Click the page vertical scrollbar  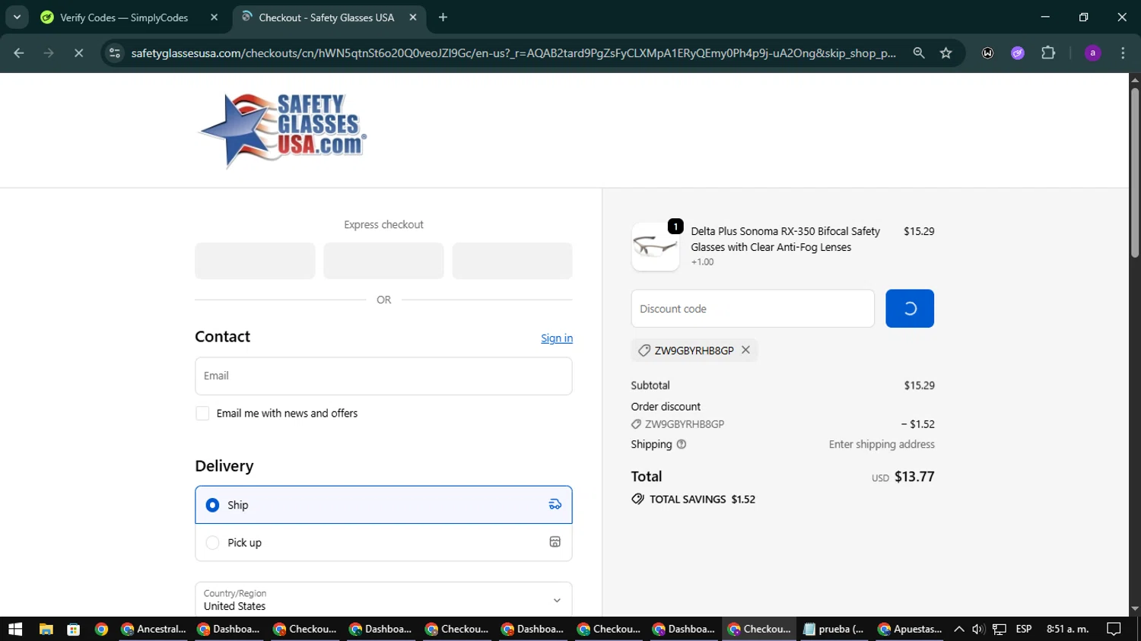coord(1135,173)
